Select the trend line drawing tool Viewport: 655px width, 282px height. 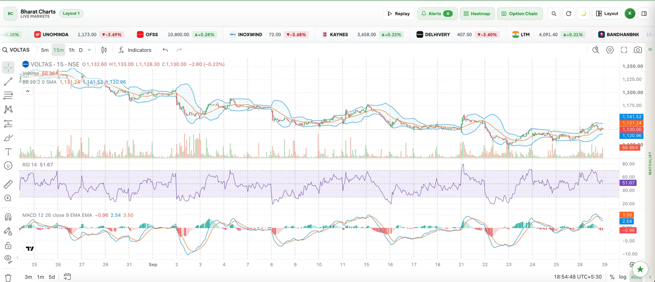(x=8, y=82)
